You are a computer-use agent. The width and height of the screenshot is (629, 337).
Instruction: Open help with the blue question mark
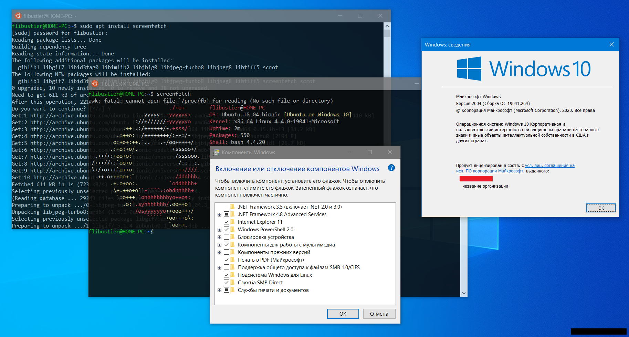click(391, 168)
